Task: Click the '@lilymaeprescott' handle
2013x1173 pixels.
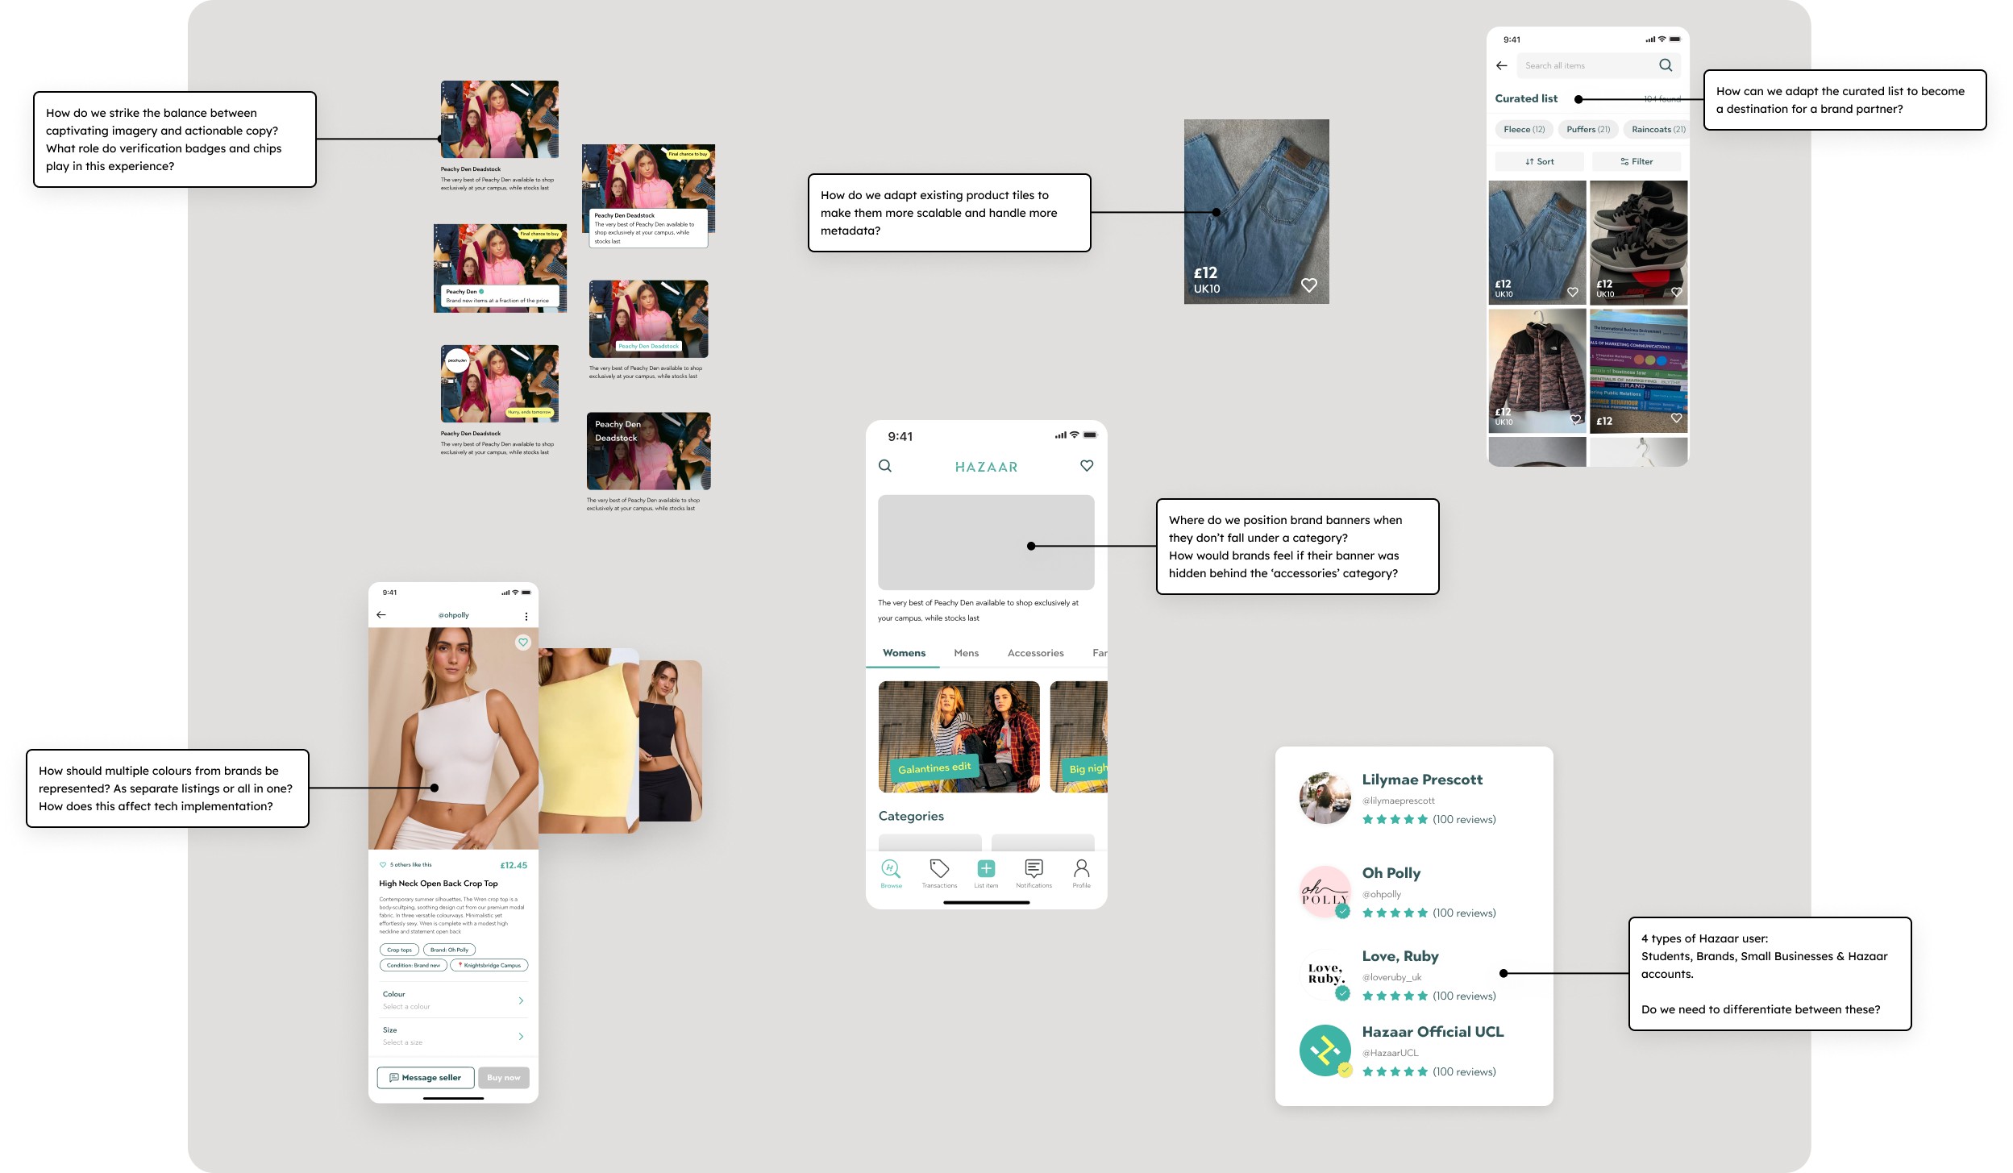Action: (1399, 801)
